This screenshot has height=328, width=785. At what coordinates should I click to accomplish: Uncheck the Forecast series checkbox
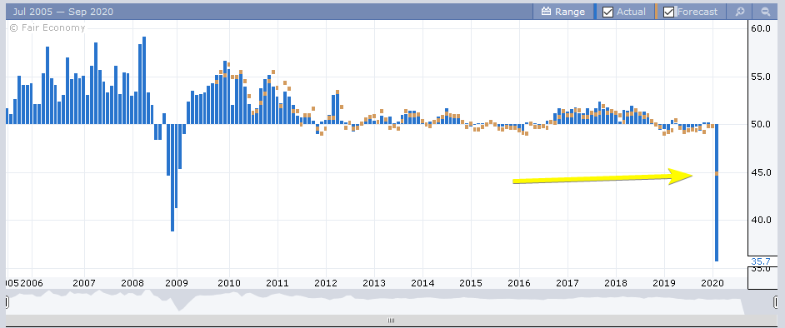[669, 12]
